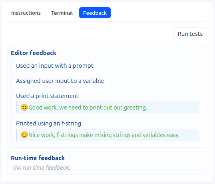Click the left bar beside 'Assigned user input'
This screenshot has height=184, width=215.
[12, 82]
